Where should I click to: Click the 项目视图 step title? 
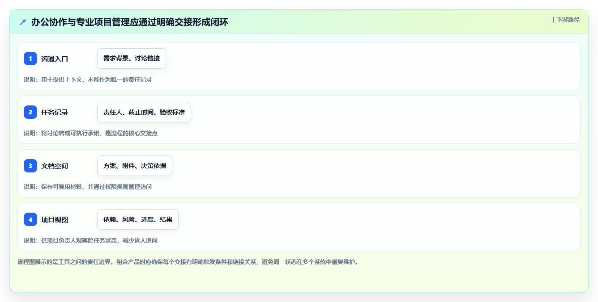click(x=55, y=219)
